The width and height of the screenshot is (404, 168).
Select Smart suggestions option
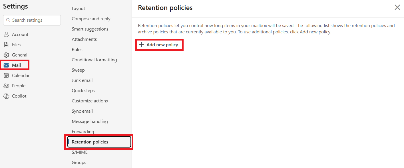(x=90, y=29)
